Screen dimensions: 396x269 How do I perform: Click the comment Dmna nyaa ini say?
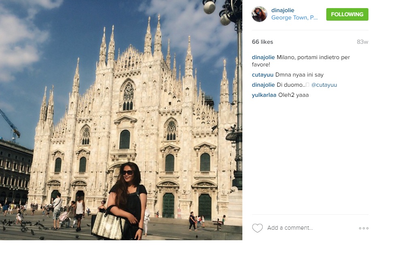click(299, 75)
